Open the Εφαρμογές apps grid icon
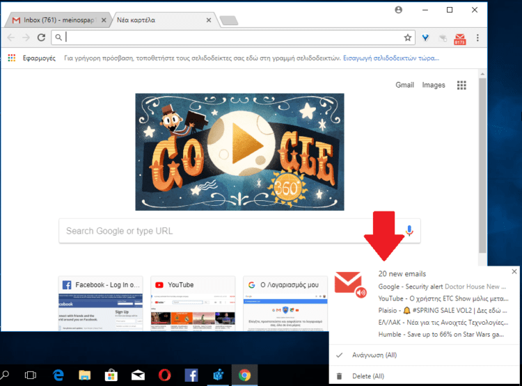Viewport: 522px width, 386px height. [12, 58]
